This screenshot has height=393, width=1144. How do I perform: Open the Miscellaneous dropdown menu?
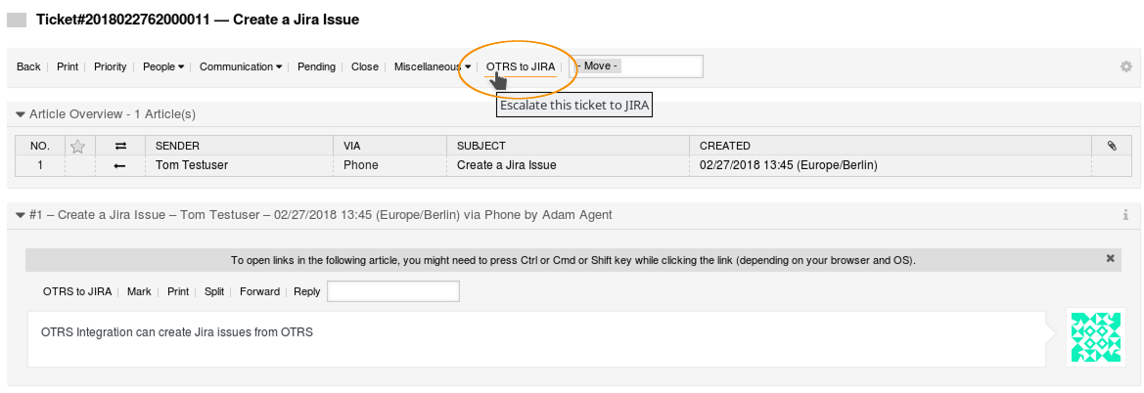pos(432,66)
